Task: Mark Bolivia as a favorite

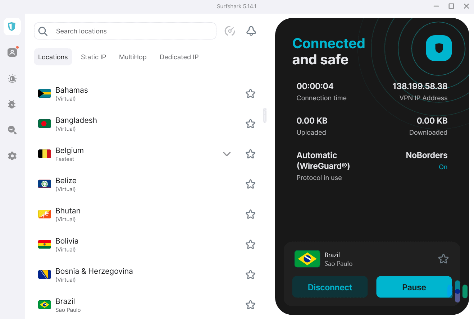Action: 250,244
